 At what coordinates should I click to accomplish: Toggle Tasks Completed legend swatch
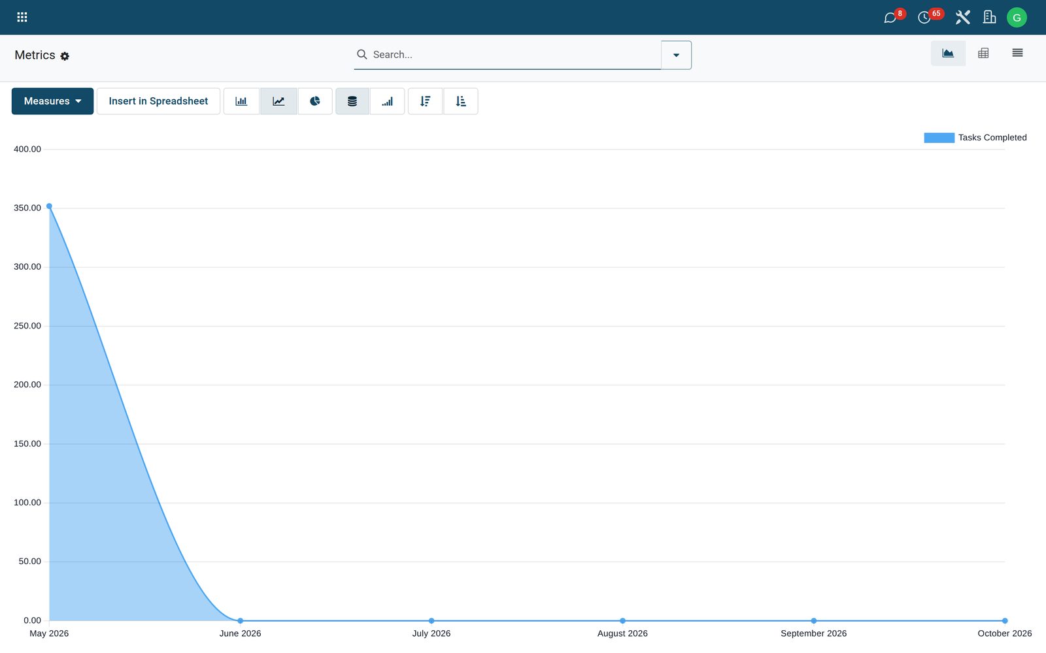(939, 138)
